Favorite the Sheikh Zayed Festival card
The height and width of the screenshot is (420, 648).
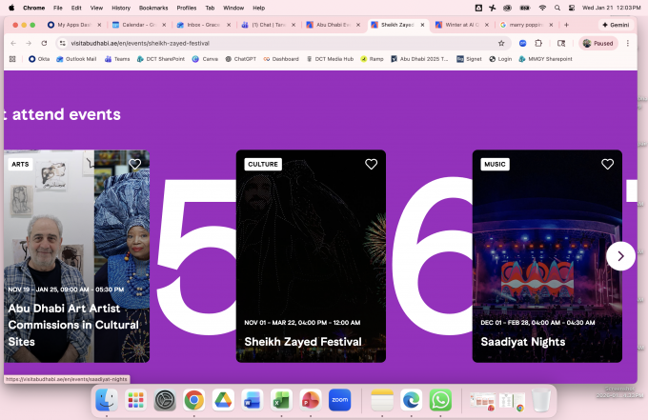(371, 164)
